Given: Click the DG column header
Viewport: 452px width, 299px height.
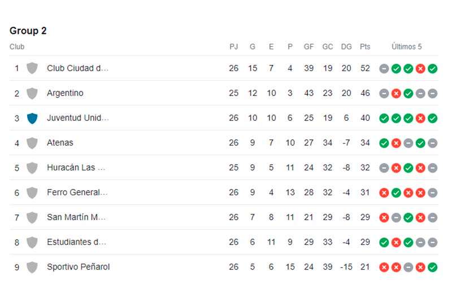Looking at the screenshot, I should coord(346,47).
